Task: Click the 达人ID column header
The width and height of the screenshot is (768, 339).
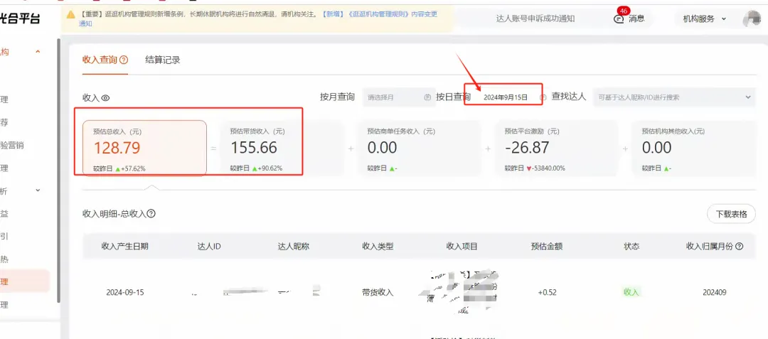Action: pos(210,247)
